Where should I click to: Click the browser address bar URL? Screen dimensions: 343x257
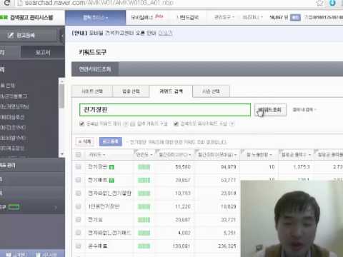[99, 3]
